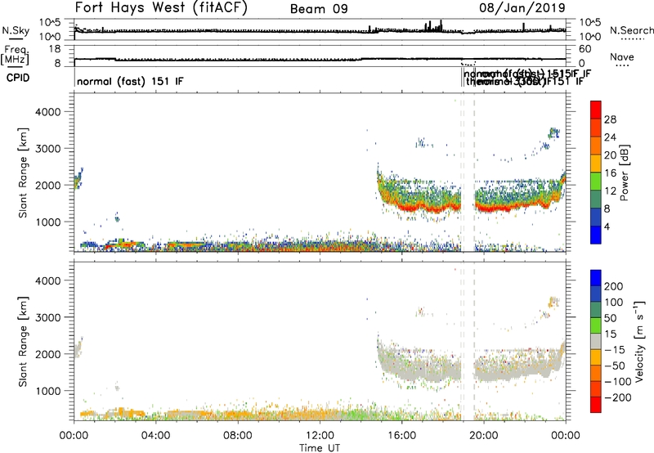654x453 pixels.
Task: Click the red segment of the Velocity color bar
Action: (596, 405)
